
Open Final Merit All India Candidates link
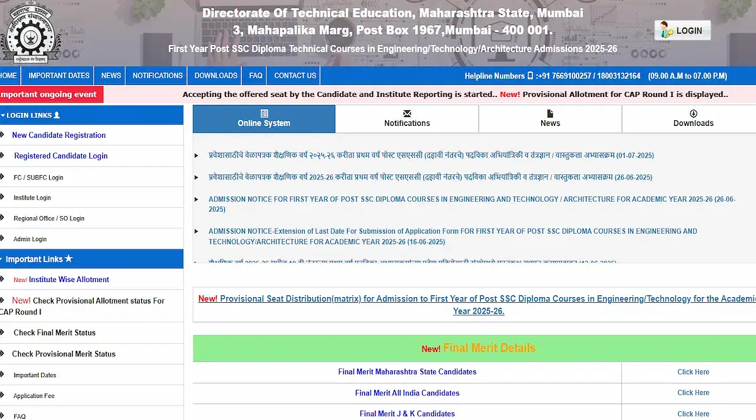pos(407,393)
